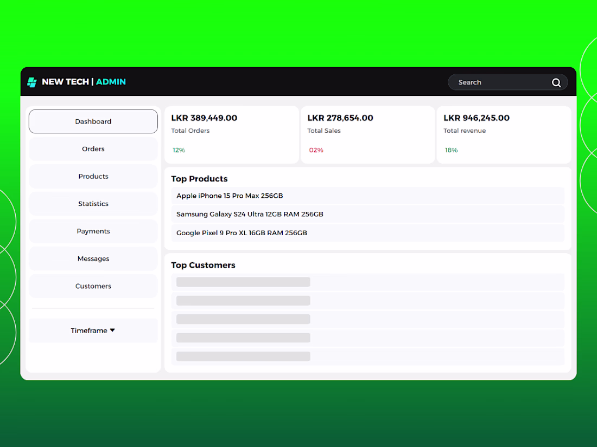This screenshot has width=597, height=447.
Task: Click the Top Products heading
Action: coord(199,179)
